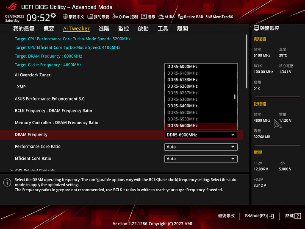Click Target CPU Efficient Core Turbo-Mode Speed text

[67, 47]
